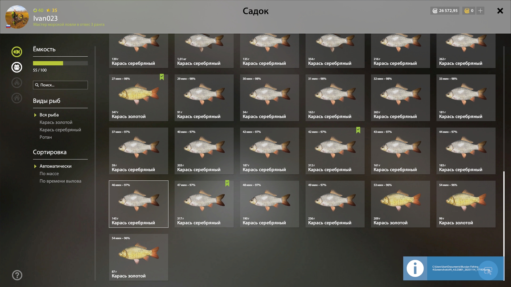
Task: Select the second round sidebar icon
Action: pos(17,67)
